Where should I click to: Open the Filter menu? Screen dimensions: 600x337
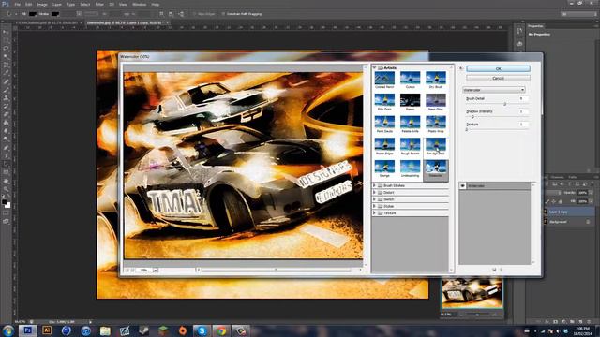99,4
